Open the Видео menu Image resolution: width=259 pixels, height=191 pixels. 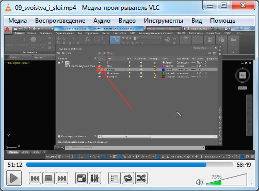[x=127, y=21]
